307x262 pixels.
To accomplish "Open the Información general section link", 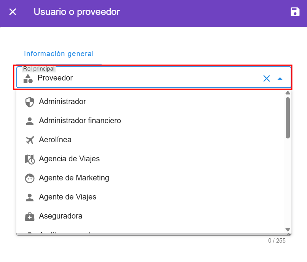I will (59, 54).
